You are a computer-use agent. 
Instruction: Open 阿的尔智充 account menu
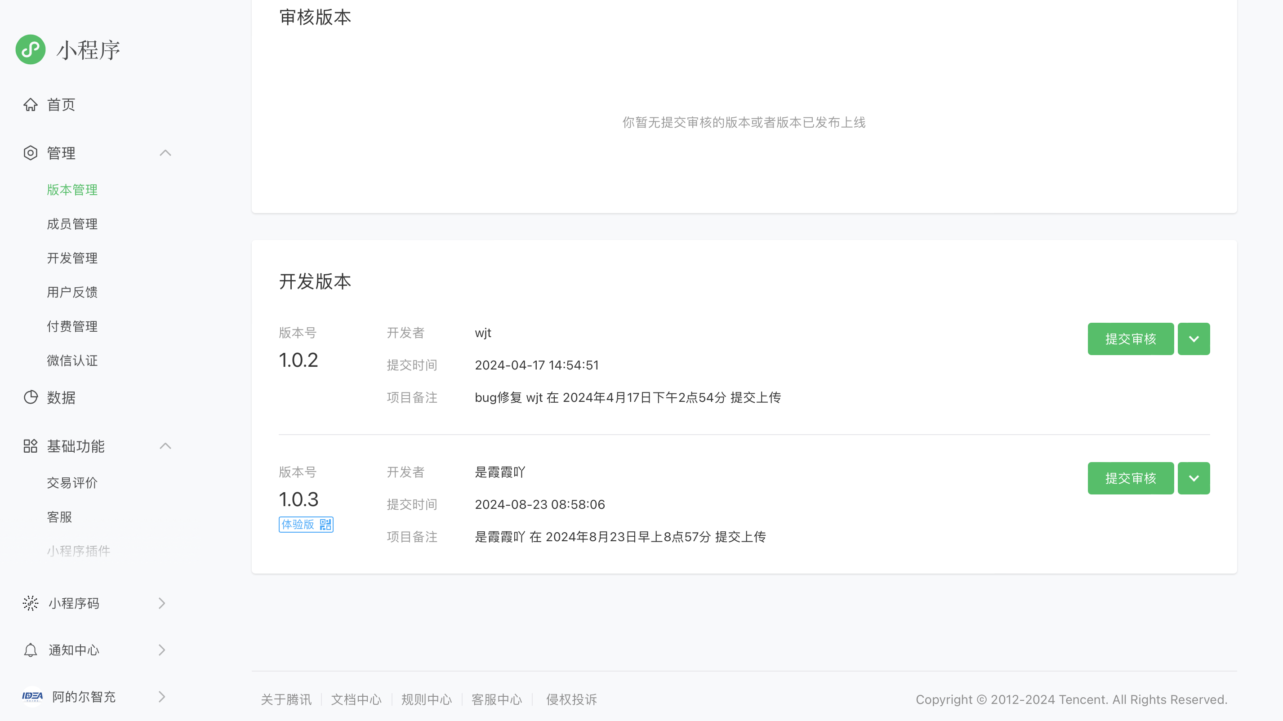tap(84, 697)
